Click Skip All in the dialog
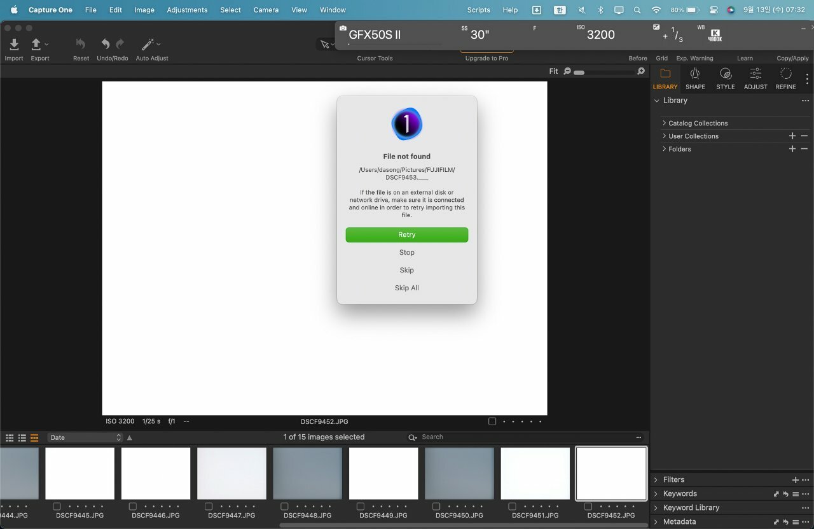The width and height of the screenshot is (814, 529). [x=407, y=288]
